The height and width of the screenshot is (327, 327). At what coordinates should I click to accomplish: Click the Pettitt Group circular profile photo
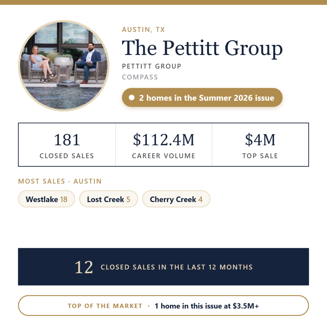[x=64, y=66]
